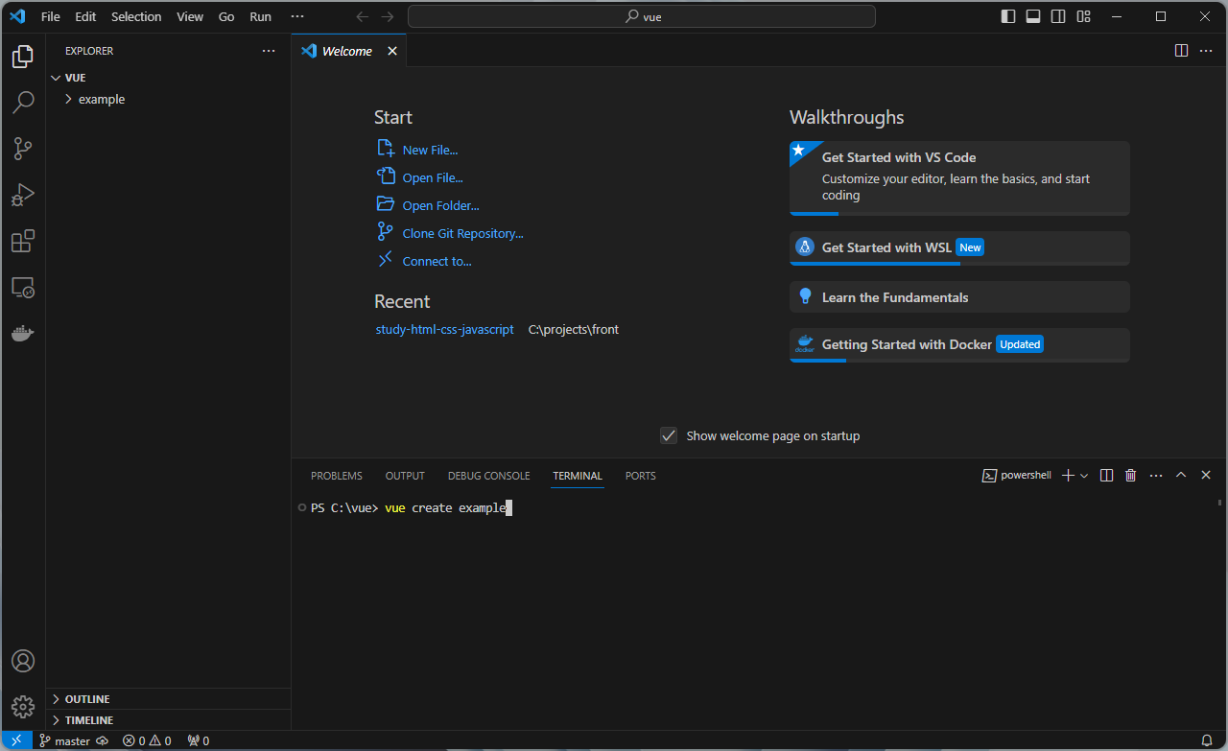1228x751 pixels.
Task: Click the vue command center search box
Action: click(642, 16)
